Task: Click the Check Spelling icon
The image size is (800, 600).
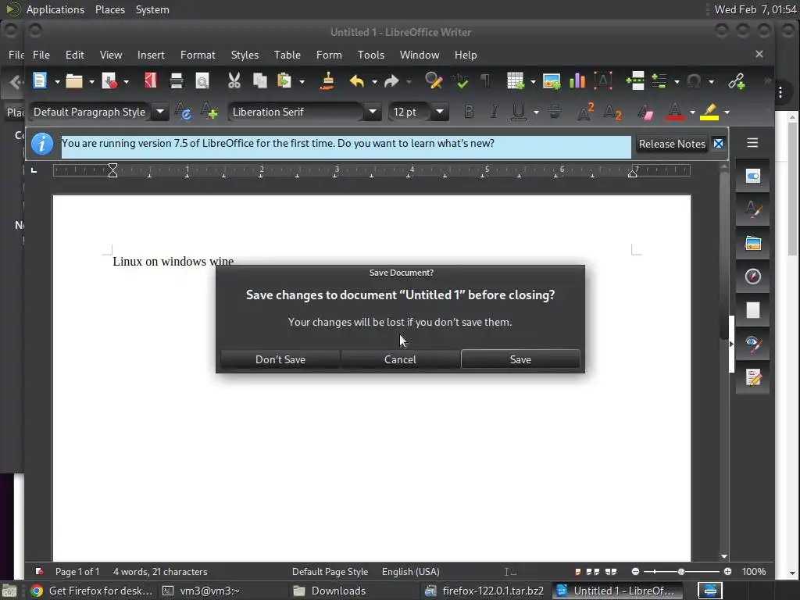Action: coord(459,80)
